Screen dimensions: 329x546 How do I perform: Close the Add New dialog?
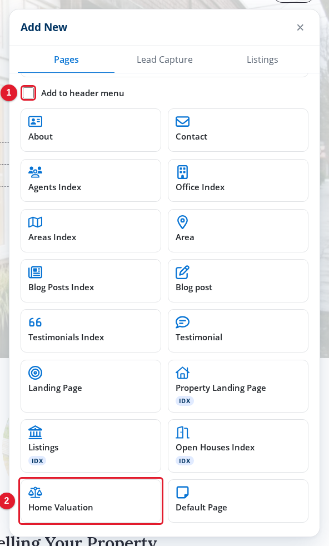[300, 27]
